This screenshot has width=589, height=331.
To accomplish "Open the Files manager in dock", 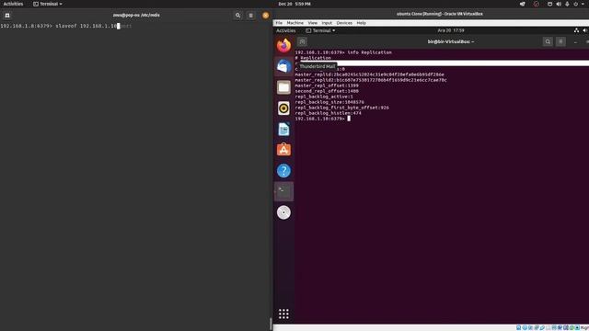I will [283, 87].
